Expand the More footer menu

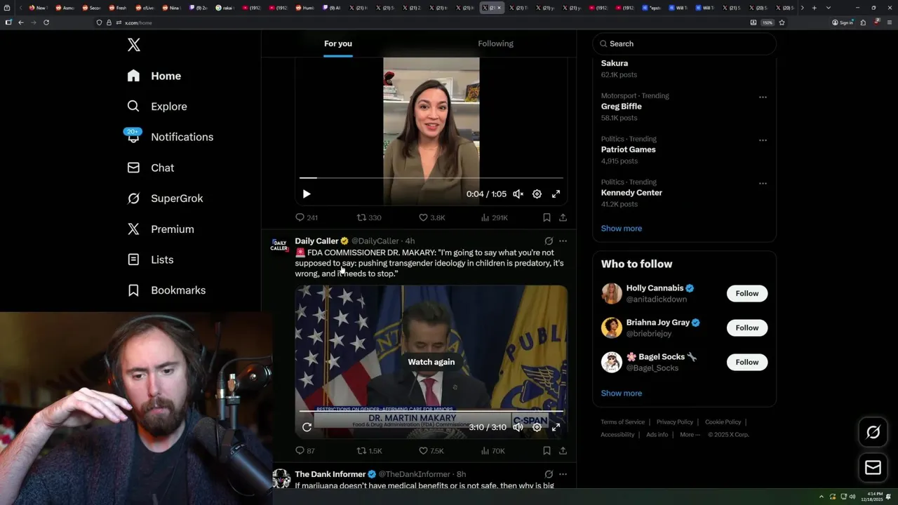tap(690, 435)
